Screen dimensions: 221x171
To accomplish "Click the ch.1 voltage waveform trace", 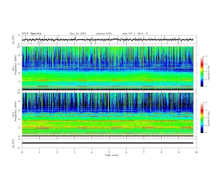I will (107, 40).
